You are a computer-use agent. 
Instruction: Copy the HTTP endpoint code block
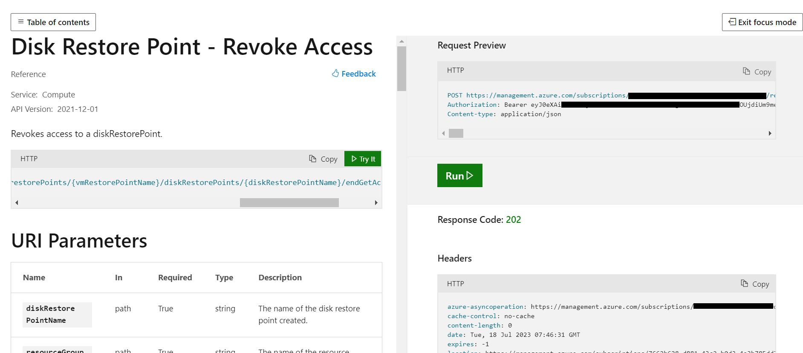click(323, 159)
